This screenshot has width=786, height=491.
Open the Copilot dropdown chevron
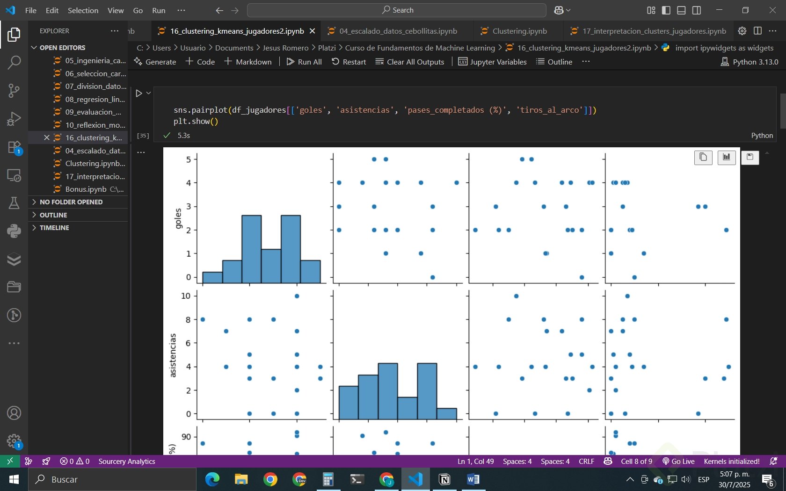pos(568,10)
